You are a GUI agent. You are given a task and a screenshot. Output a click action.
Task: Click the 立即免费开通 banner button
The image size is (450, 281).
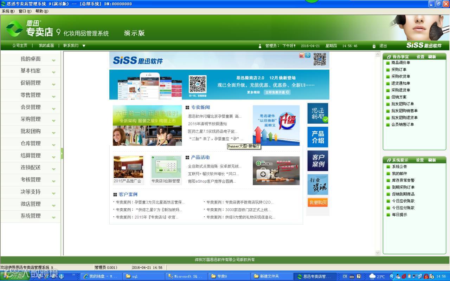tap(277, 92)
